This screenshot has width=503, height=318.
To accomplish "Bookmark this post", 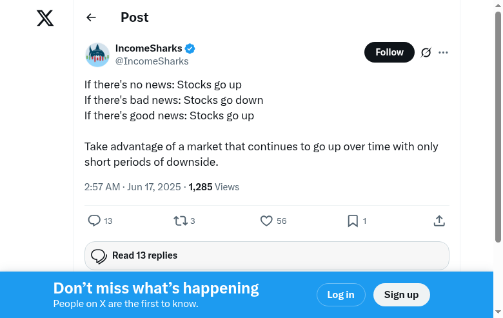I will point(353,221).
